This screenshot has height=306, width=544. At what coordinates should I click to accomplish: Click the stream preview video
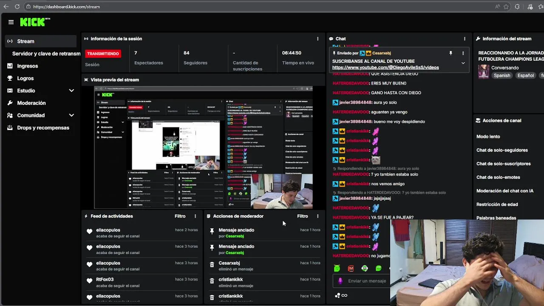pos(203,147)
